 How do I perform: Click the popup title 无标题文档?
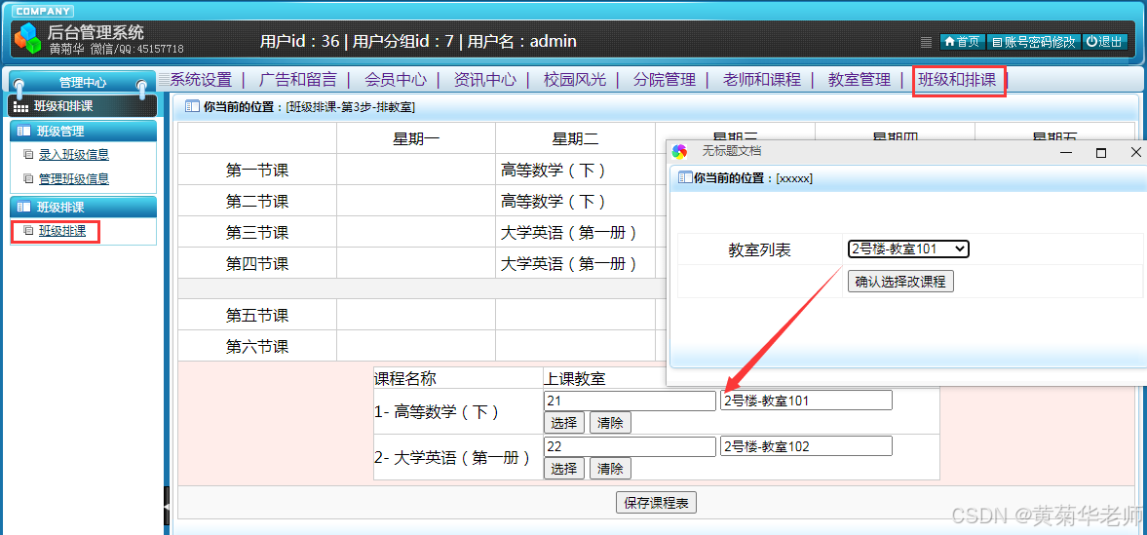coord(732,151)
